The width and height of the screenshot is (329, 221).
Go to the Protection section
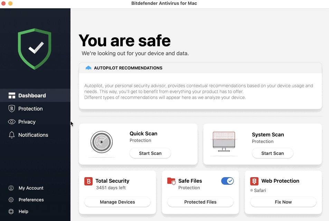point(35,109)
